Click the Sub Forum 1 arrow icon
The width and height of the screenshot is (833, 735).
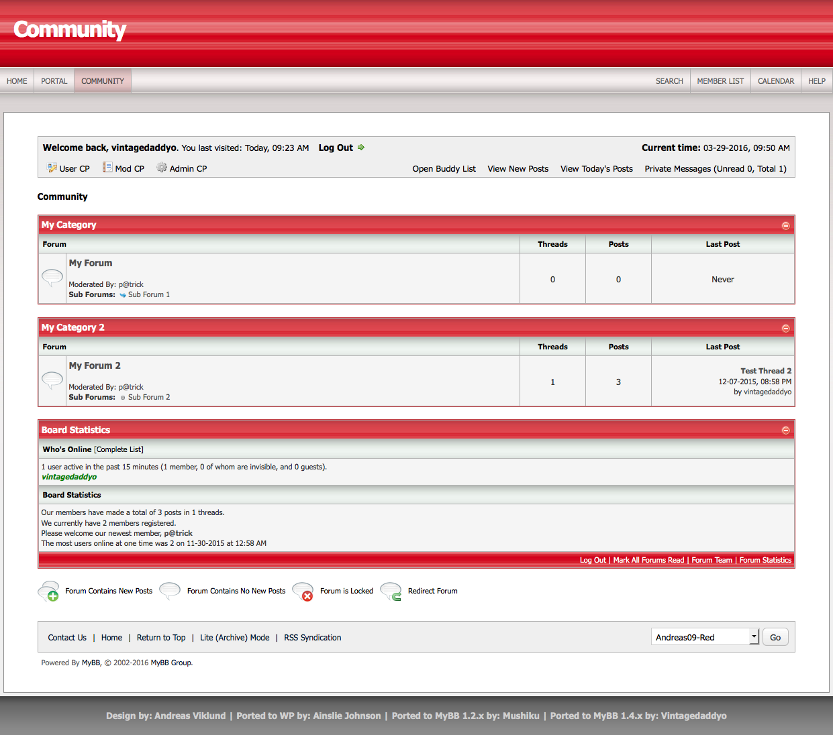123,295
